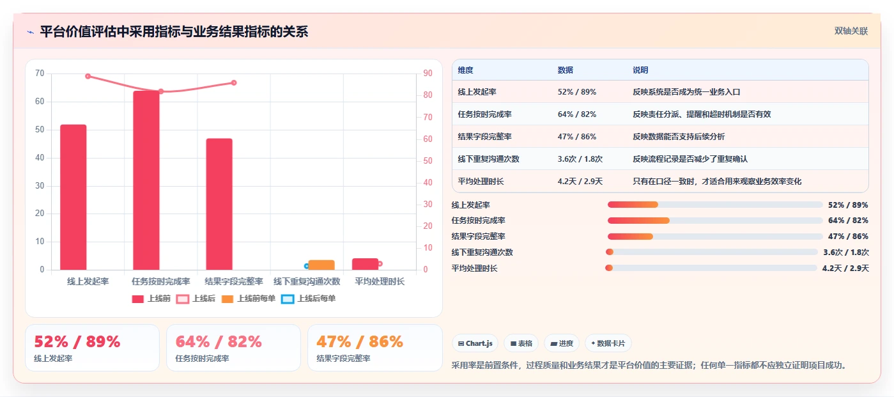
Task: Toggle the 上线后每单 legend series
Action: 309,299
